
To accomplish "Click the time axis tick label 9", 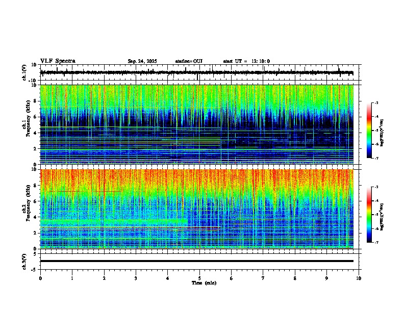I will pos(326,278).
